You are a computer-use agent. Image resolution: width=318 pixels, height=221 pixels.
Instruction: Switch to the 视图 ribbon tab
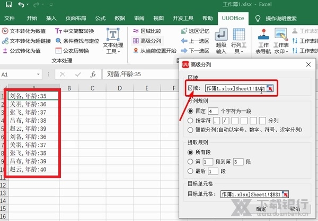point(158,19)
